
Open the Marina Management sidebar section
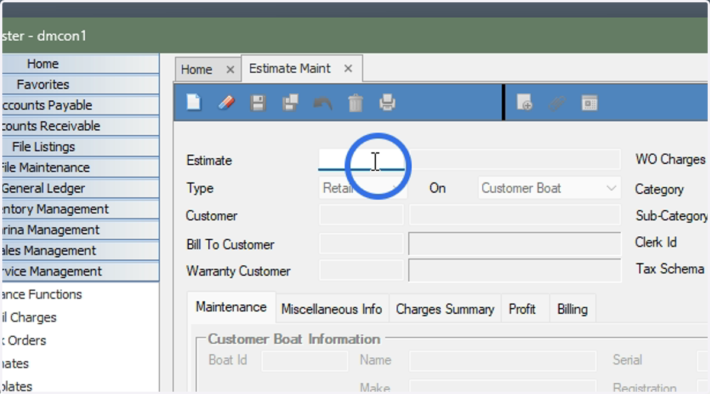coord(80,230)
